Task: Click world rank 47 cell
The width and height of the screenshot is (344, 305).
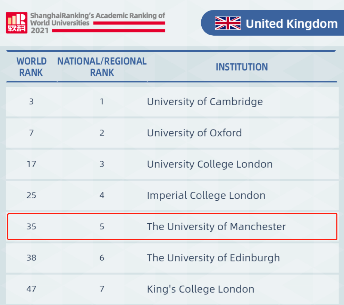Action: pyautogui.click(x=31, y=289)
